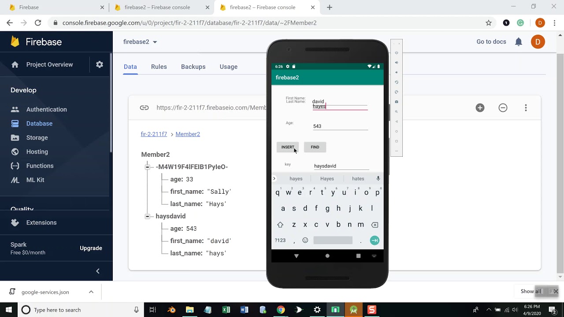Tap Android recent apps square
The image size is (564, 317).
click(358, 256)
